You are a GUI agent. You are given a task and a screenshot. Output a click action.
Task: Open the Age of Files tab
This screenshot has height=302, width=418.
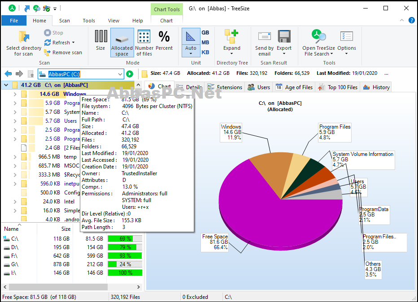[x=294, y=87]
